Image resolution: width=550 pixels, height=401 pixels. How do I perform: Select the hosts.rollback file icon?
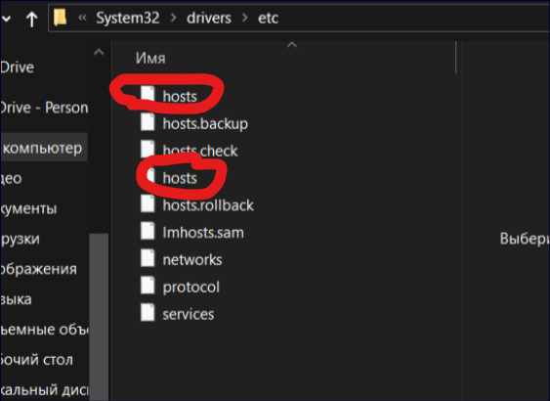click(148, 203)
